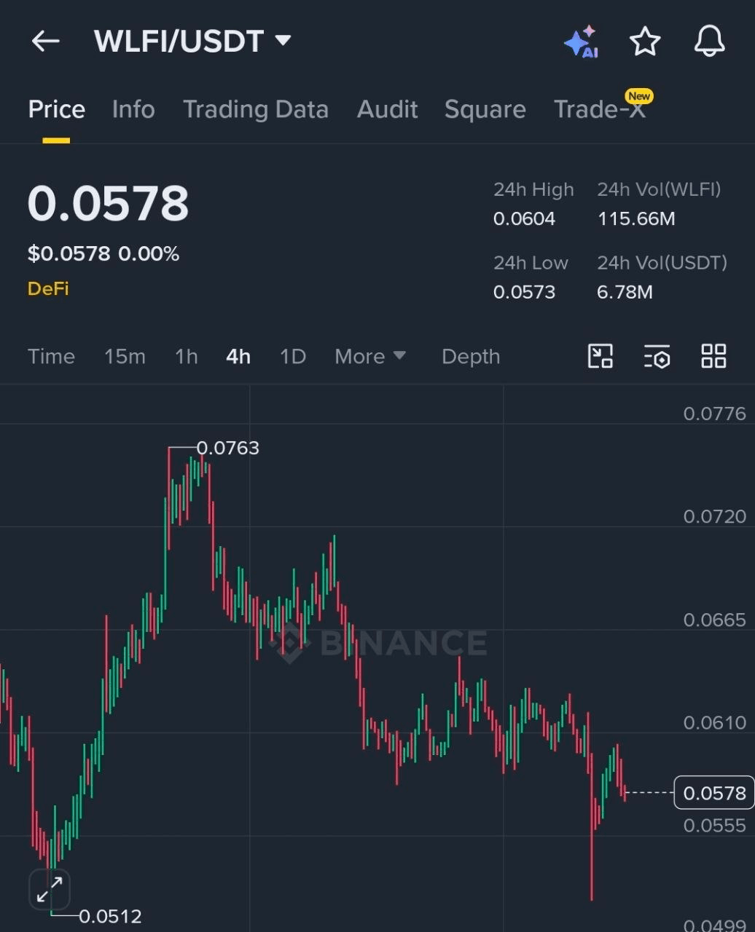Viewport: 755px width, 932px height.
Task: Open chart indicator settings icon
Action: [657, 356]
